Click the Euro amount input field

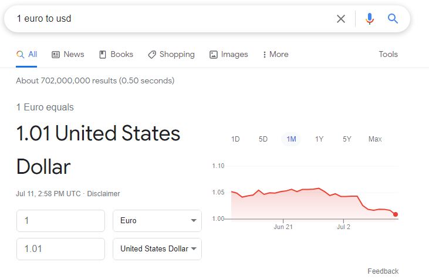pos(60,221)
